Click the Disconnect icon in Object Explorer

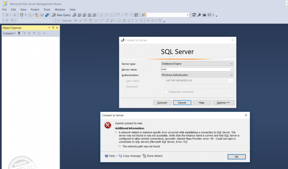24,33
